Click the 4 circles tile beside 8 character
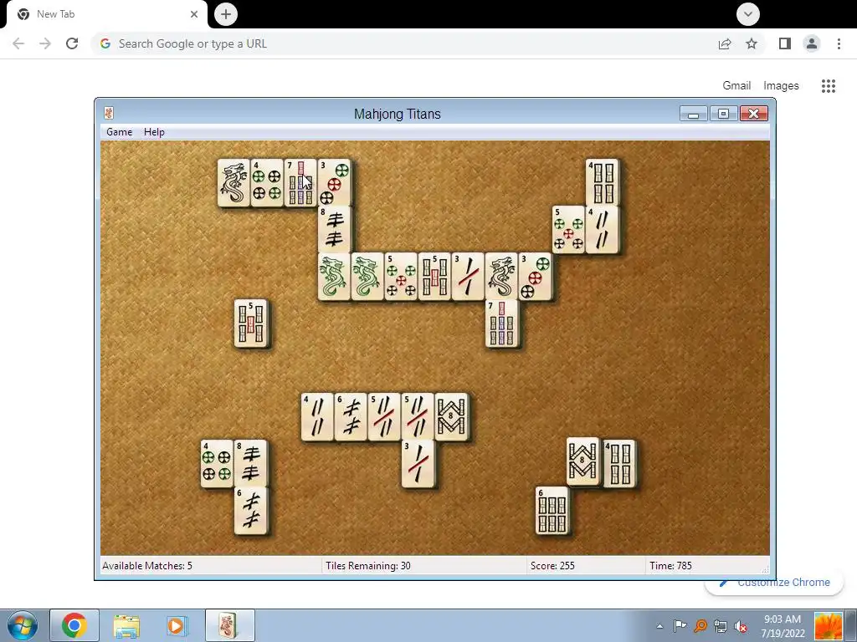 217,463
